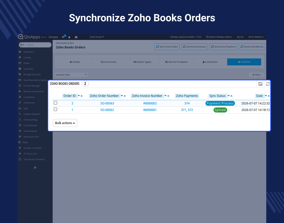Click the QloApps update available notice
284x223 pixels.
tap(186, 37)
